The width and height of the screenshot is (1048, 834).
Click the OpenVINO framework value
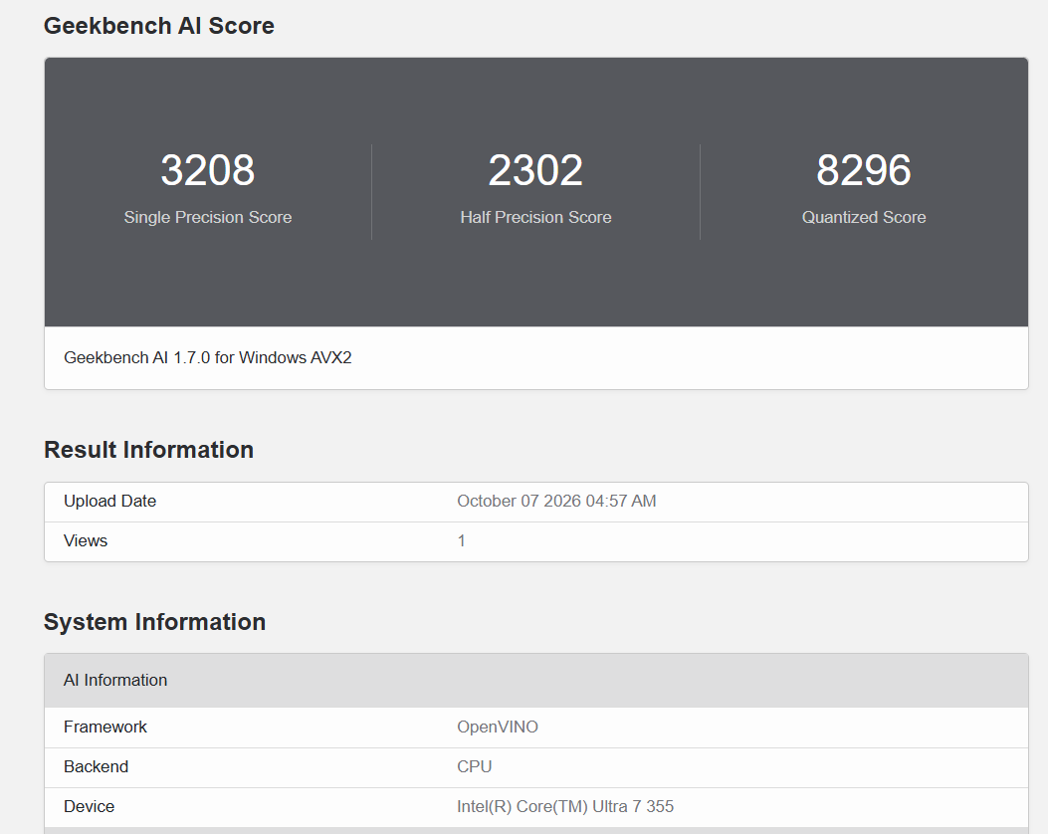(x=498, y=728)
